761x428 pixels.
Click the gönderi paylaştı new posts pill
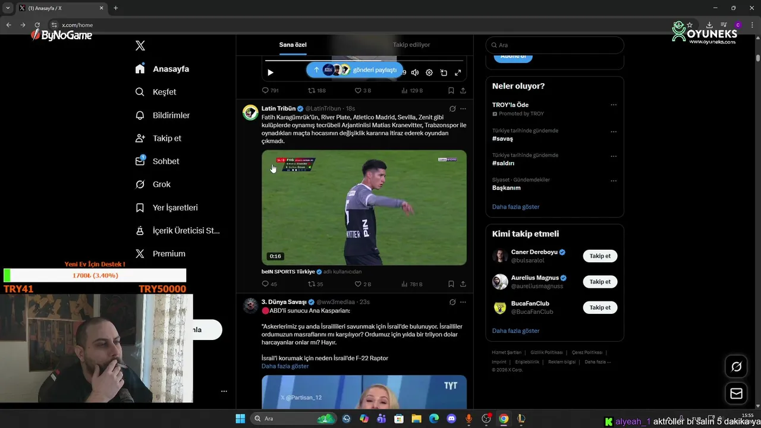tap(355, 70)
